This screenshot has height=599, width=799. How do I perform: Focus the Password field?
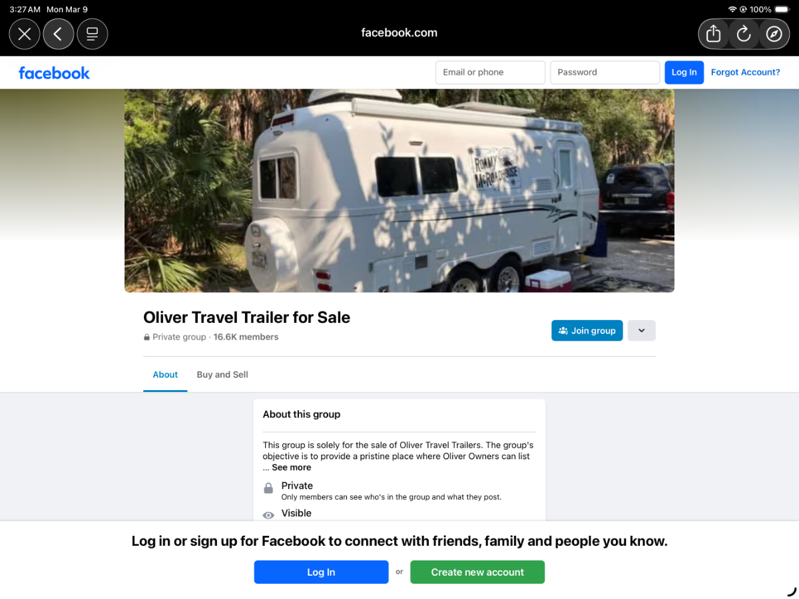[605, 73]
